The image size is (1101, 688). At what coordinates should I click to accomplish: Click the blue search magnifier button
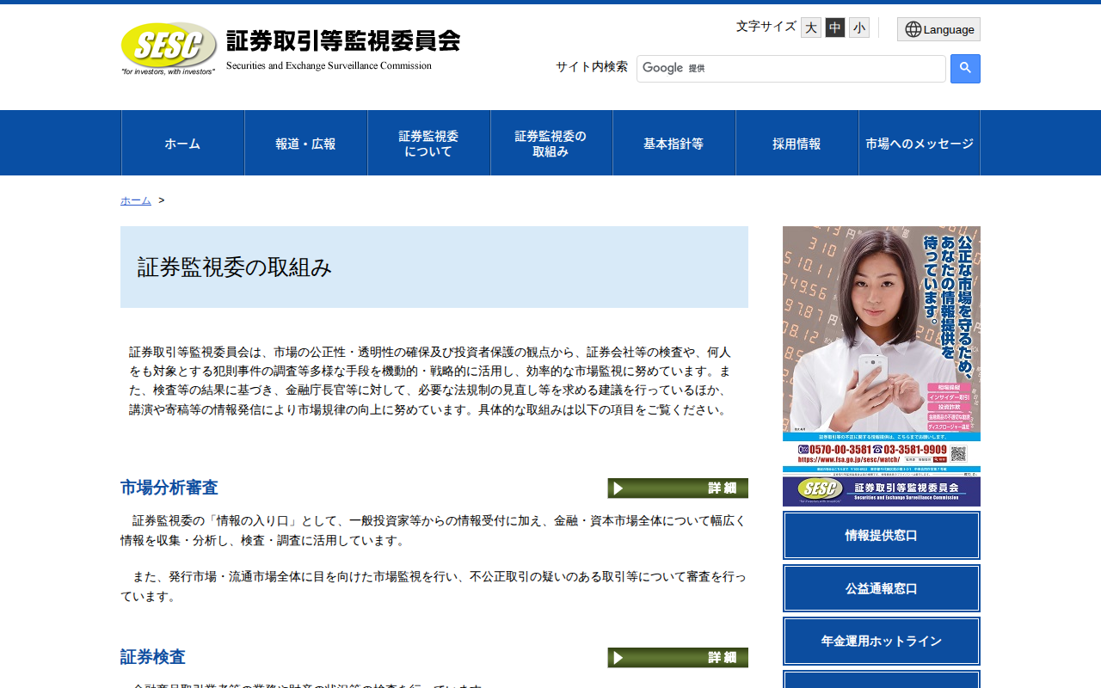965,69
